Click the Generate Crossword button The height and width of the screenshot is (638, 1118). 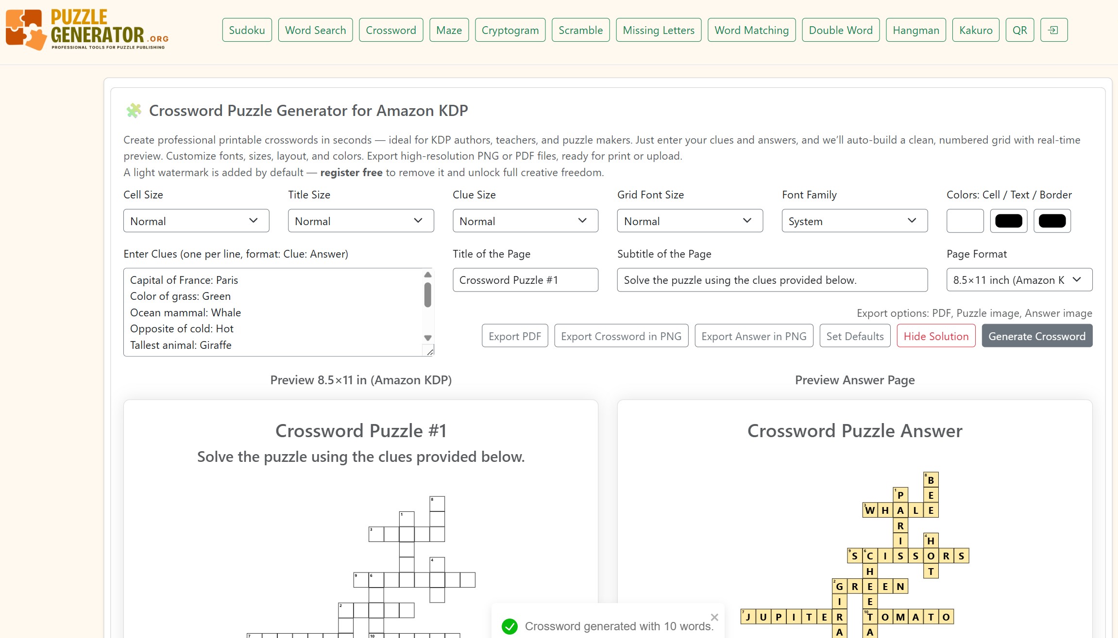pos(1037,336)
